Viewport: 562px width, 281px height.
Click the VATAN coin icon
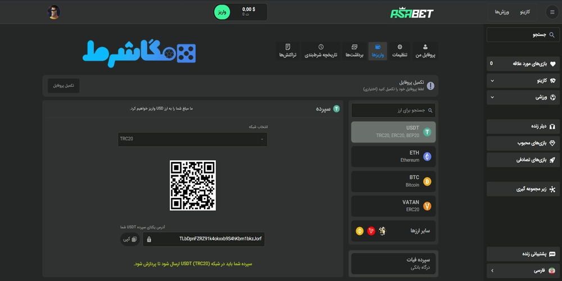point(427,206)
